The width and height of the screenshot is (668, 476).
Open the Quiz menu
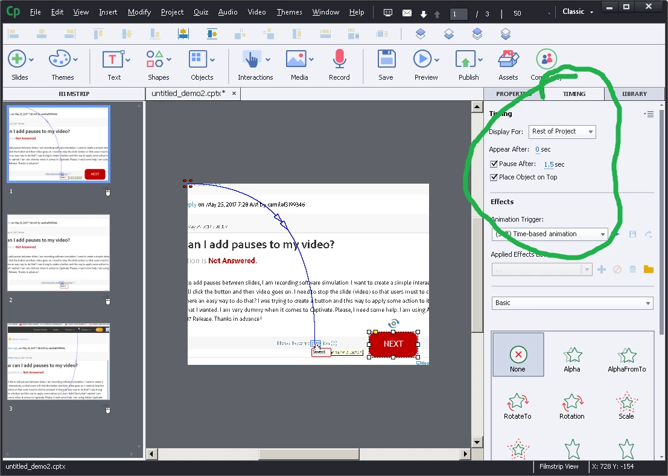(x=201, y=12)
